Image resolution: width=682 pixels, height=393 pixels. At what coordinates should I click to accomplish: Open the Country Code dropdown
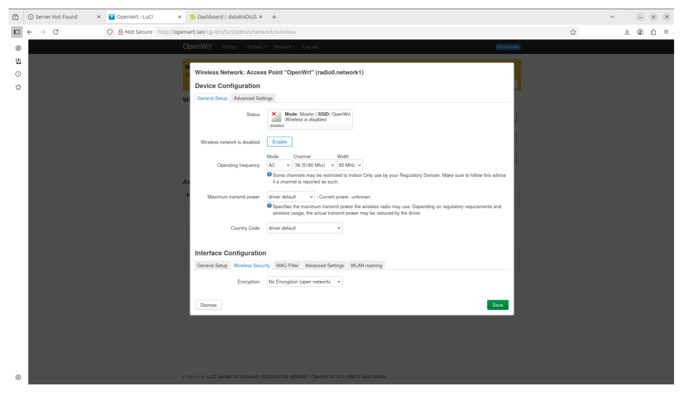click(304, 228)
